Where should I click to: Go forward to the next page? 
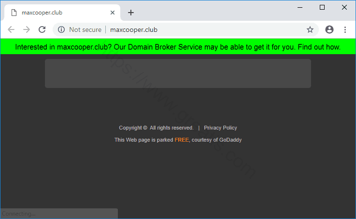[27, 29]
